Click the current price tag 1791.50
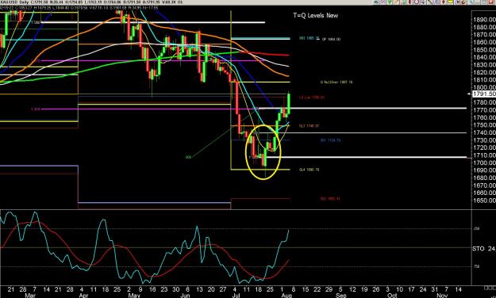 coord(483,94)
